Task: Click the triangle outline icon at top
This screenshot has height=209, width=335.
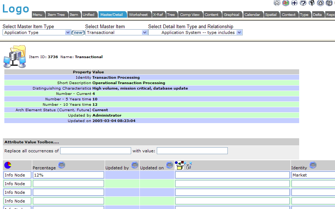Action: [321, 3]
